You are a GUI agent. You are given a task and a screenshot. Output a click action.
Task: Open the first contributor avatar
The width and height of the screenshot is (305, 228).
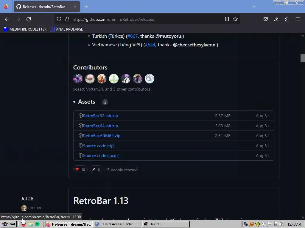[x=78, y=79]
